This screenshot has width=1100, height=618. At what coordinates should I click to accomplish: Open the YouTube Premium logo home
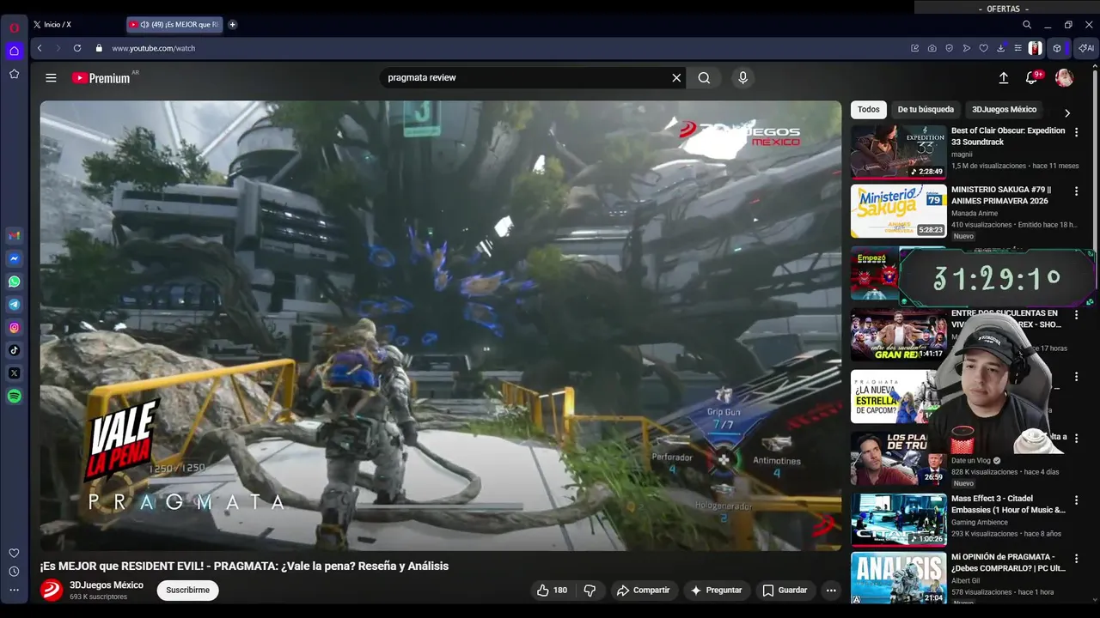101,78
